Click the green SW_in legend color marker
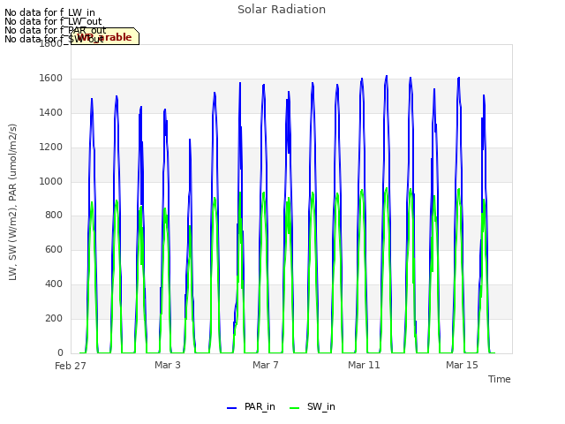 294,408
